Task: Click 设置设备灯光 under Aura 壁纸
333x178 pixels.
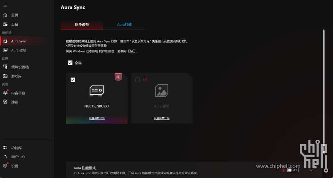Action: pyautogui.click(x=162, y=118)
